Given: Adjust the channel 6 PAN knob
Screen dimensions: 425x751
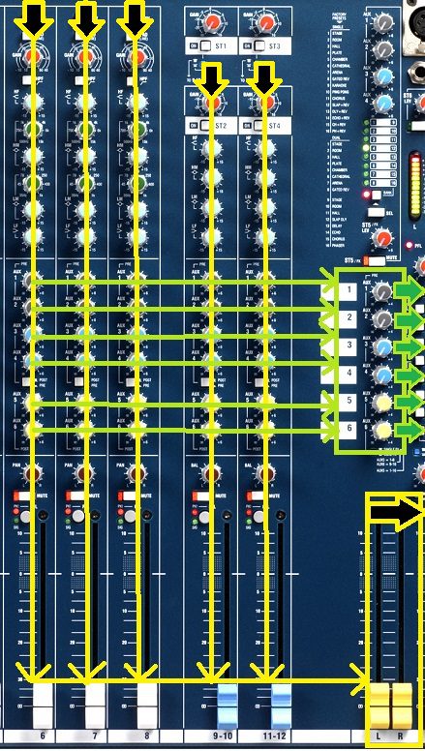Looking at the screenshot, I should (33, 473).
